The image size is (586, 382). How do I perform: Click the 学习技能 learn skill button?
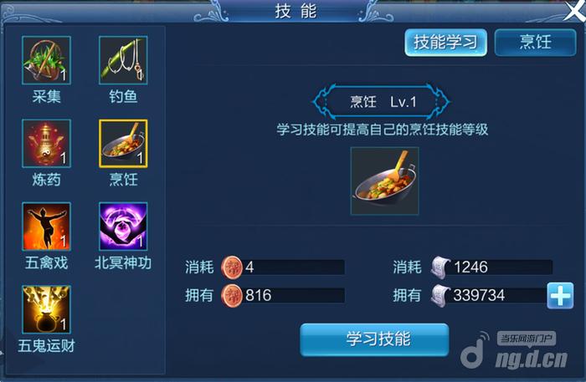pos(374,339)
